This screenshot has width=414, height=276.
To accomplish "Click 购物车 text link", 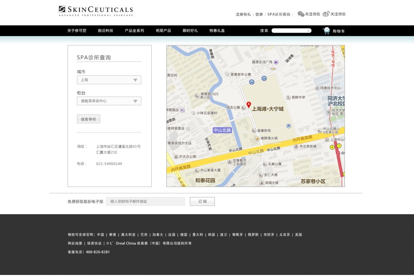I will pos(339,31).
